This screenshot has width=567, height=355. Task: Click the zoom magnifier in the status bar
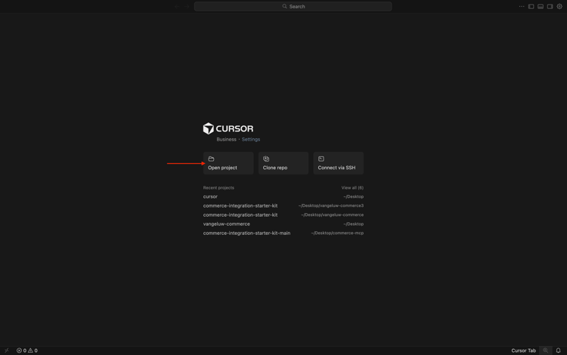click(x=546, y=350)
